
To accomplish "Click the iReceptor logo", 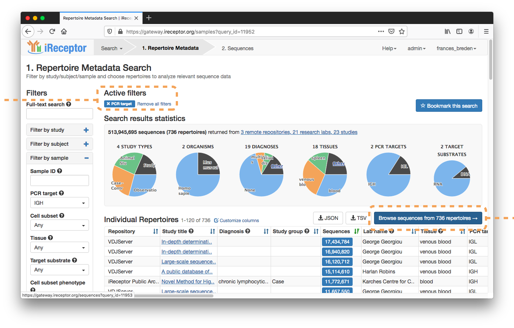I will 57,48.
